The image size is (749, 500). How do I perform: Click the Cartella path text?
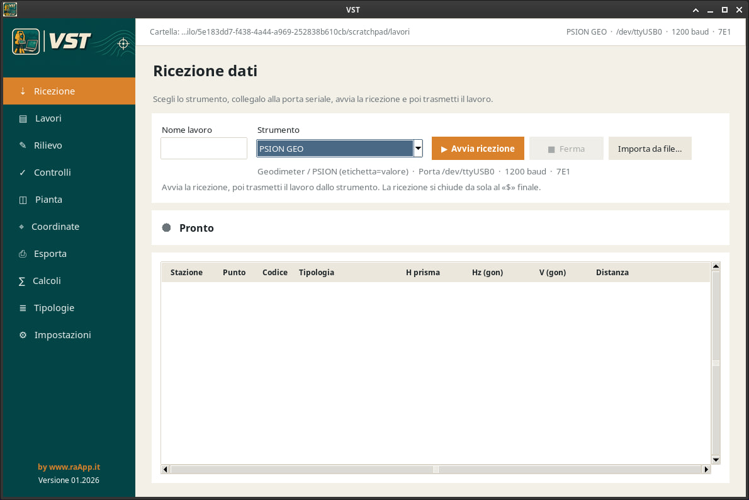[x=279, y=32]
